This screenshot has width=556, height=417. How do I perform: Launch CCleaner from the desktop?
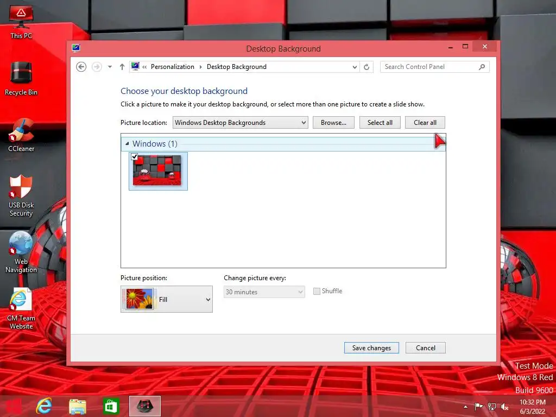point(21,135)
